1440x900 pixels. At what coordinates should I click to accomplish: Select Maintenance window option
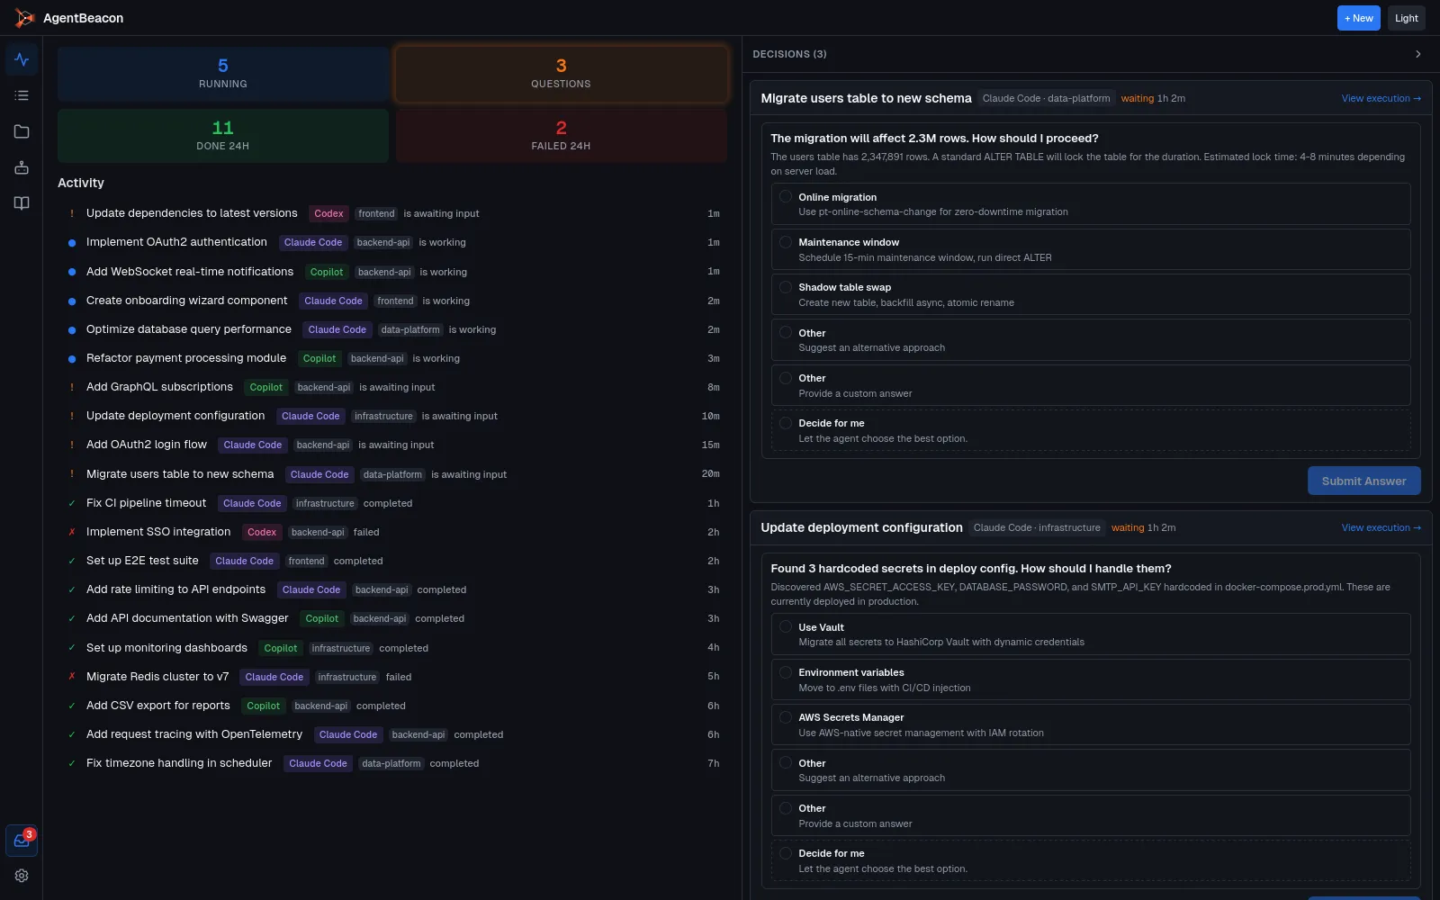(x=1090, y=249)
